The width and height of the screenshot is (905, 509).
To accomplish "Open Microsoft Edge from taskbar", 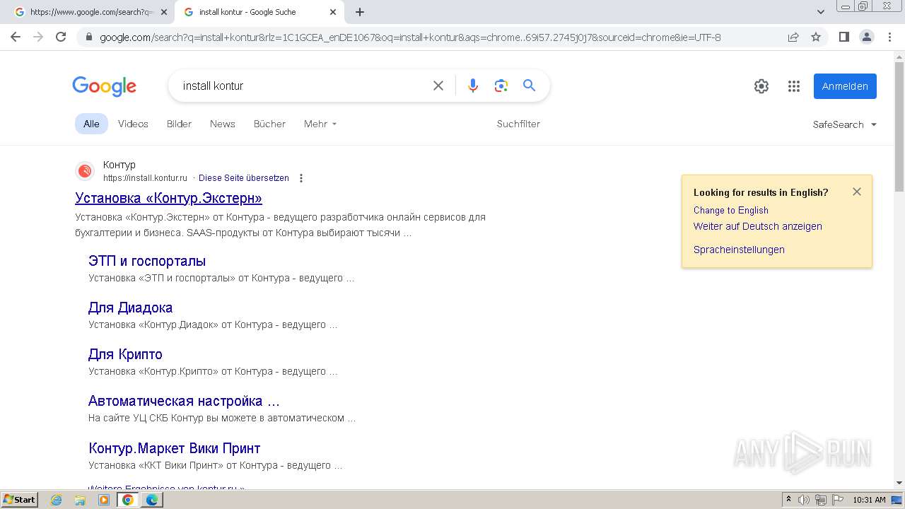I will [152, 500].
